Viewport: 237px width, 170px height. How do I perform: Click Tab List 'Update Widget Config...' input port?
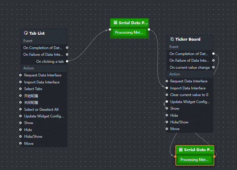21,116
